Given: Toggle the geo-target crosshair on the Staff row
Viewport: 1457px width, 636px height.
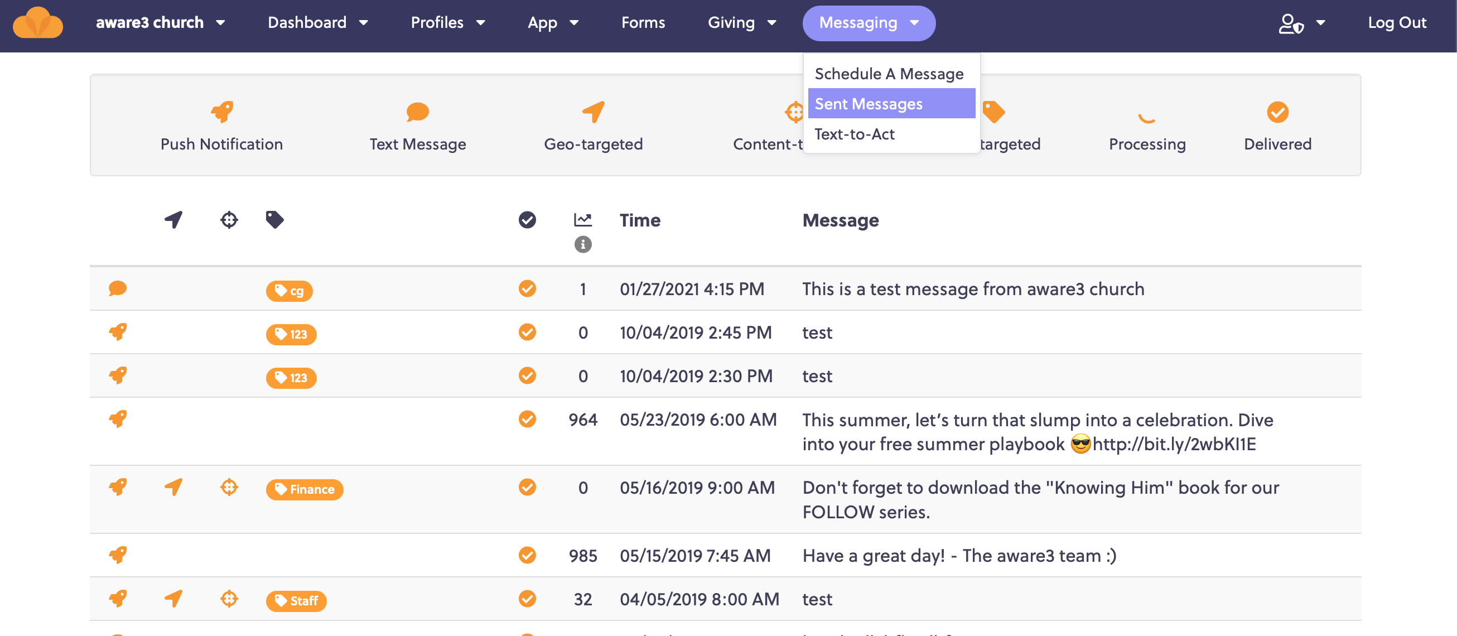Looking at the screenshot, I should pos(229,600).
